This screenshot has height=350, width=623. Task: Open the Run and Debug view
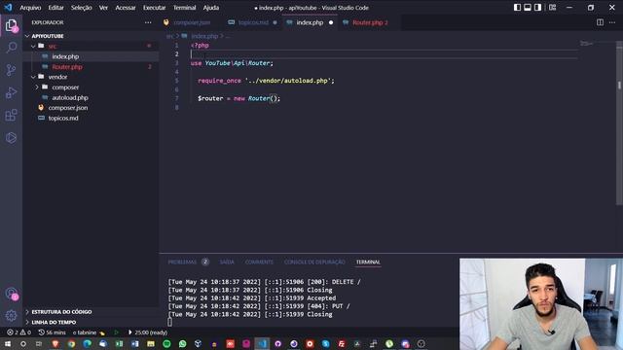11,93
